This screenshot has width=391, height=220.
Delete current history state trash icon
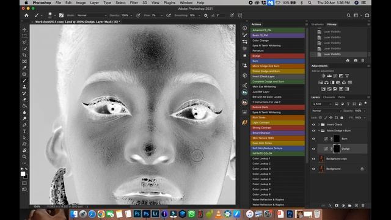(x=363, y=61)
